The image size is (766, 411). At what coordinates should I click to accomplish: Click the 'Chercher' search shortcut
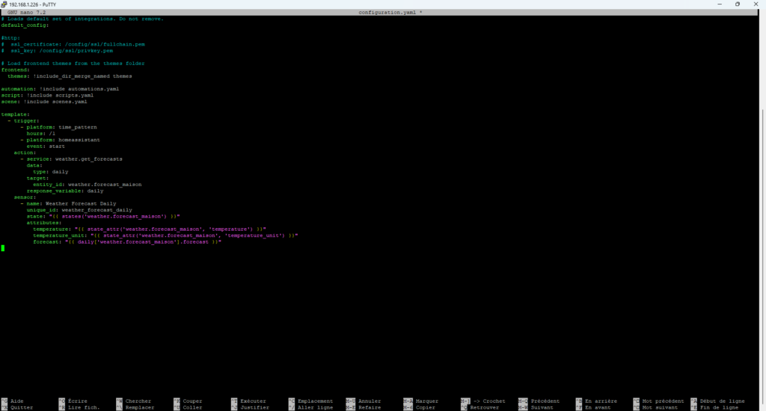(138, 401)
